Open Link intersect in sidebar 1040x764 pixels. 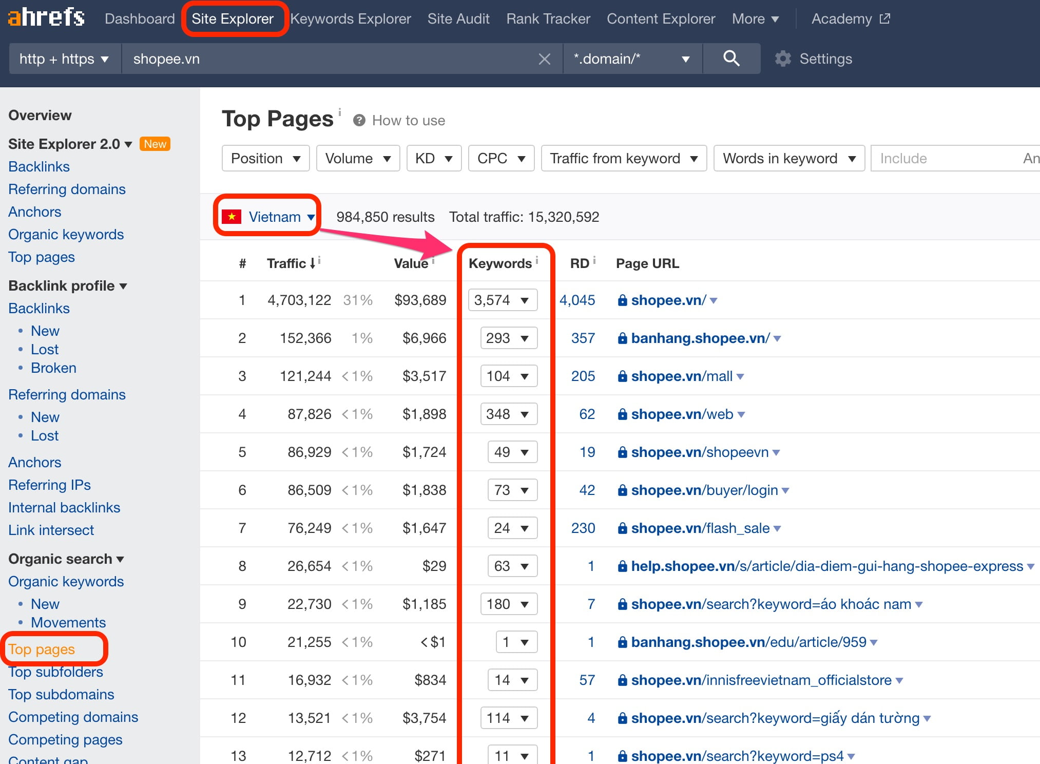(x=51, y=530)
